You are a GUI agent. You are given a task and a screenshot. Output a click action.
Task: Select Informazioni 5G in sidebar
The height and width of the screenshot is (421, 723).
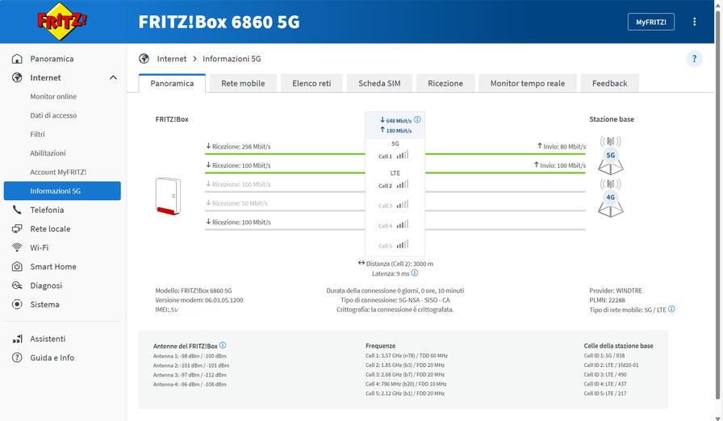[x=62, y=190]
